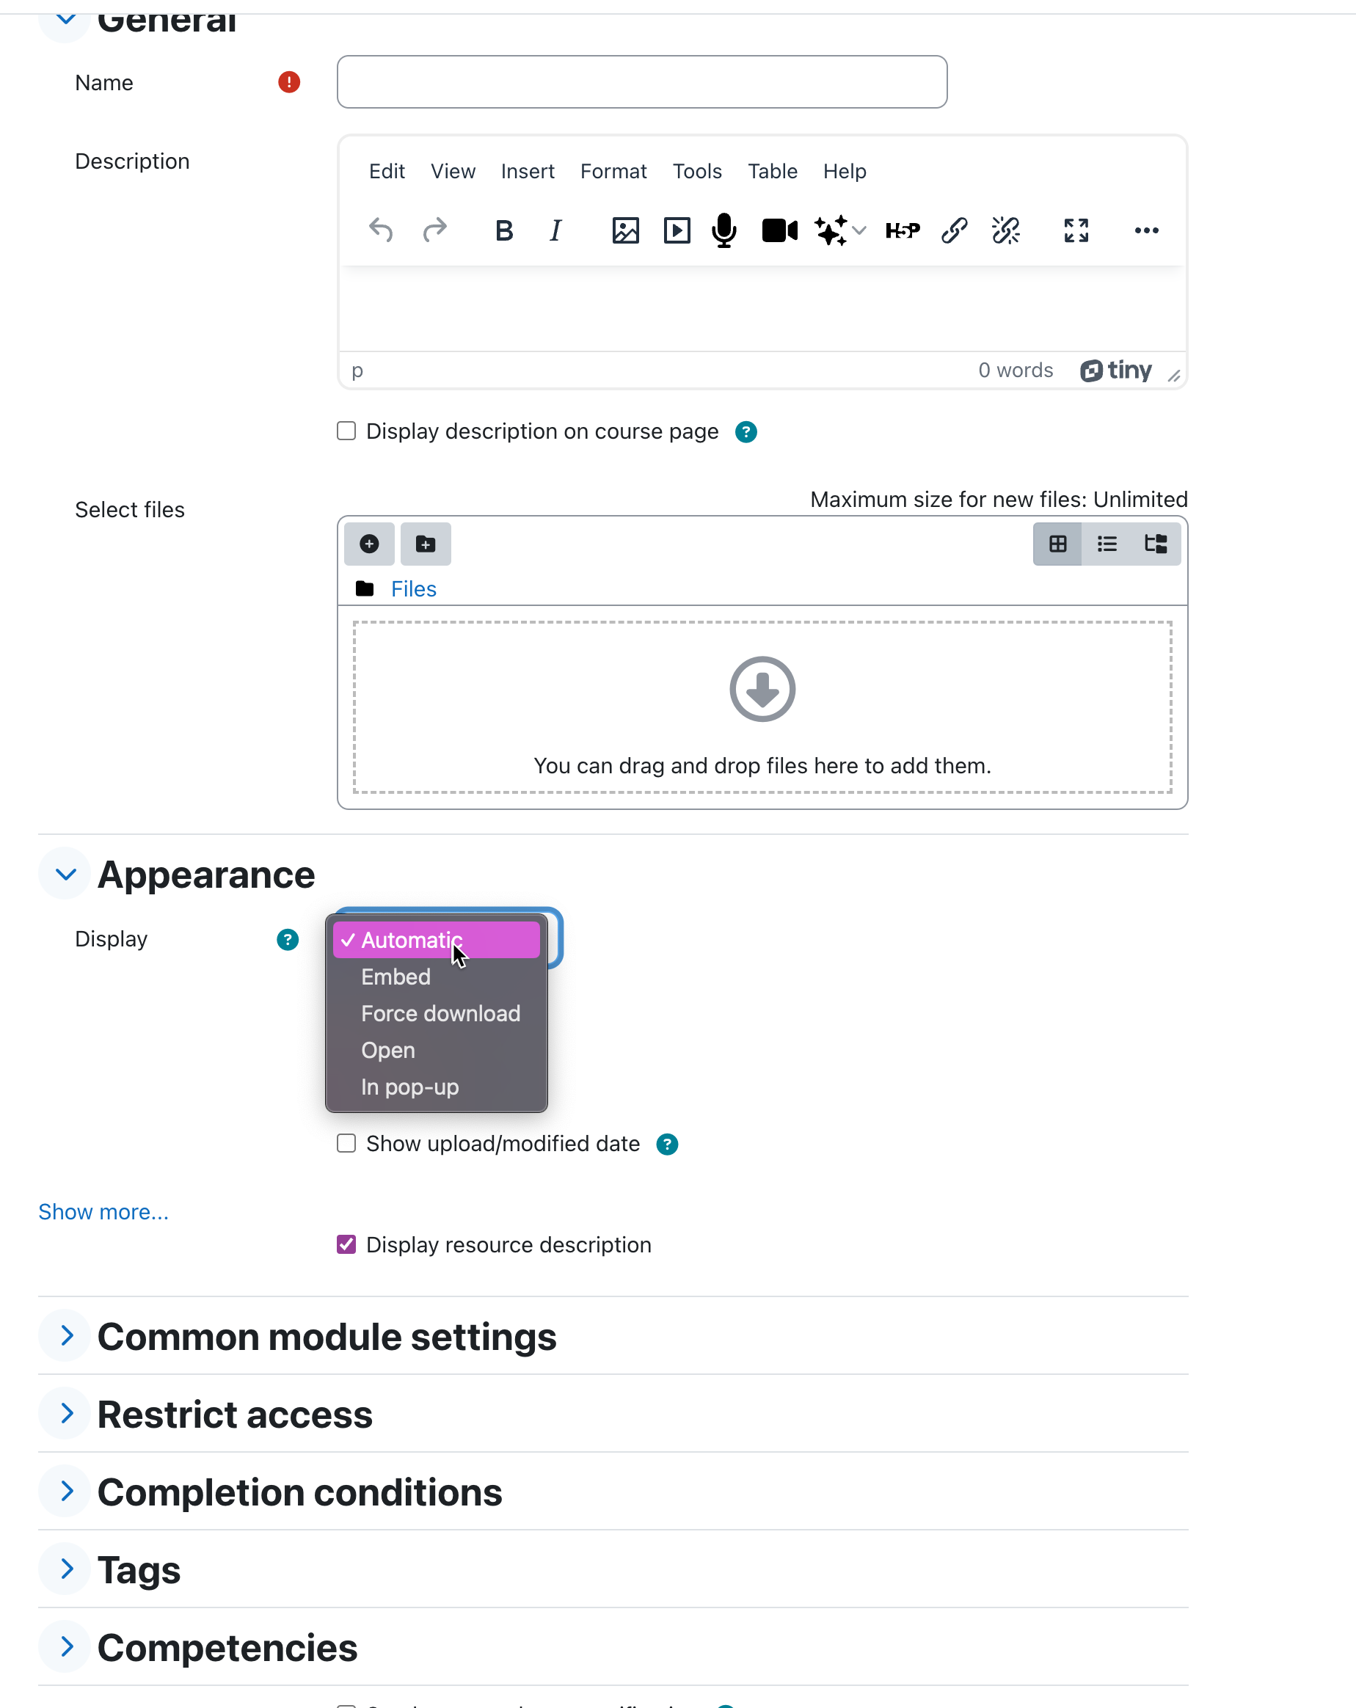Toggle fullscreen editor mode
Viewport: 1356px width, 1708px height.
point(1076,230)
